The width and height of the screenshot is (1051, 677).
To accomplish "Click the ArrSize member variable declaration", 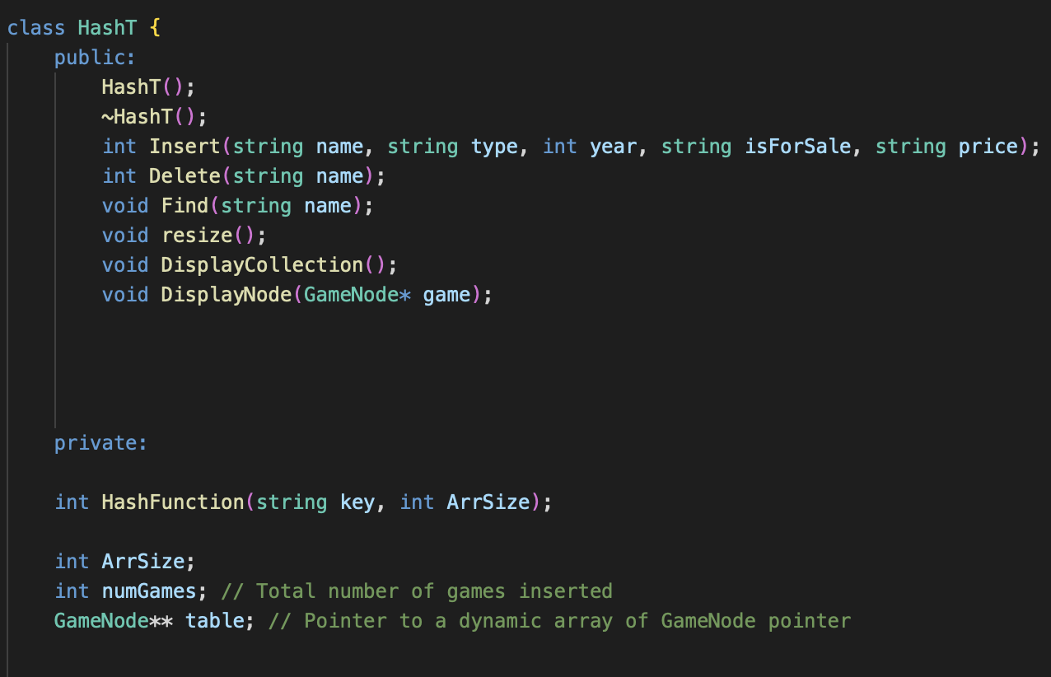I will tap(142, 562).
